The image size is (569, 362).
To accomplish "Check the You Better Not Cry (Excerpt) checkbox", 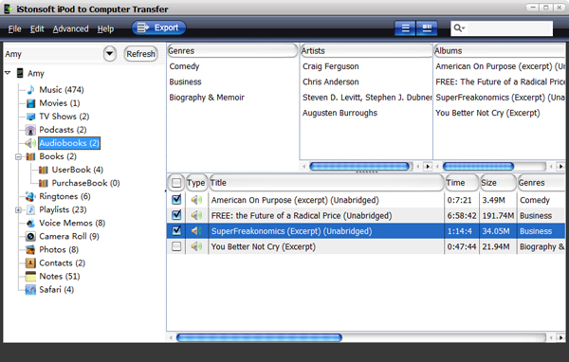I will click(176, 246).
